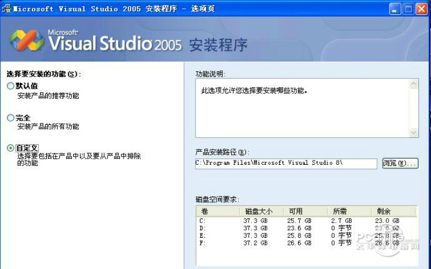Maximize the setup window
This screenshot has height=269, width=431.
click(409, 9)
